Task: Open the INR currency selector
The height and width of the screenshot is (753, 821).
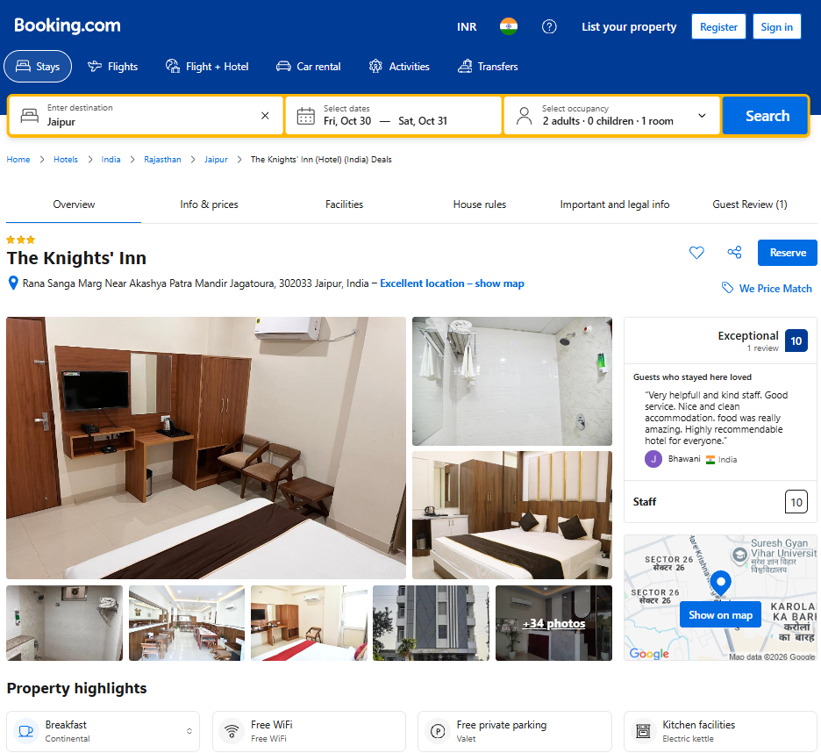Action: coord(467,26)
